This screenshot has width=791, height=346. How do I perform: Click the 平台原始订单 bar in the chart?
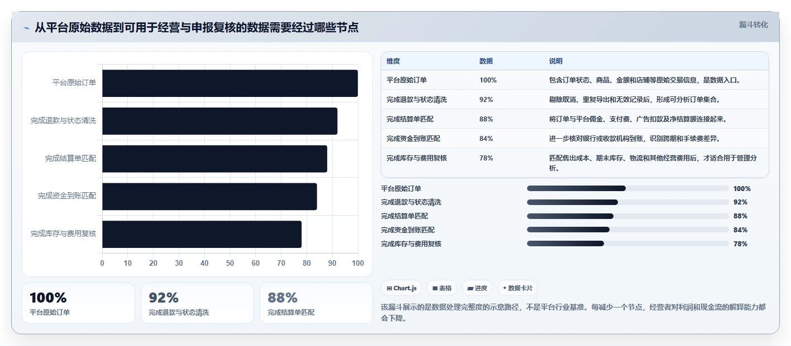[x=230, y=83]
